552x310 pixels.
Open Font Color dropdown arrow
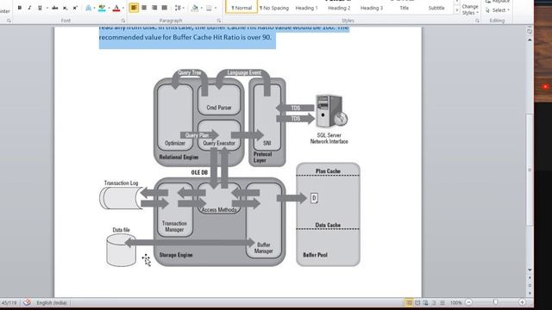pos(122,8)
